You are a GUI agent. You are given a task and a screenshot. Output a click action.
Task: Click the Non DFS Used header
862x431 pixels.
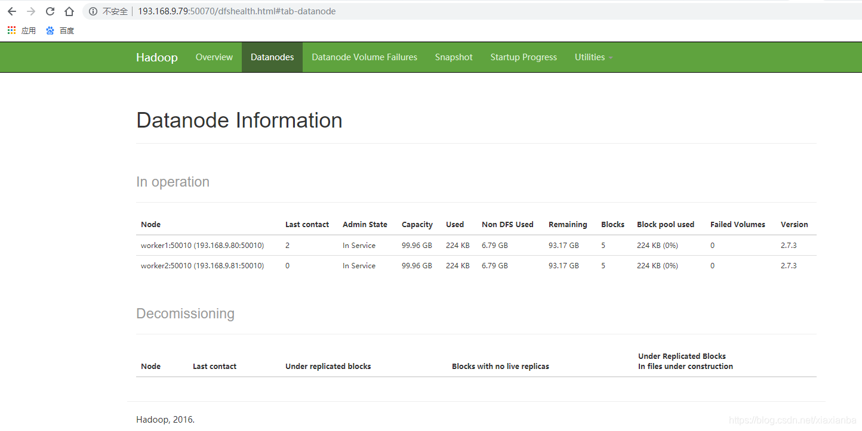point(507,225)
